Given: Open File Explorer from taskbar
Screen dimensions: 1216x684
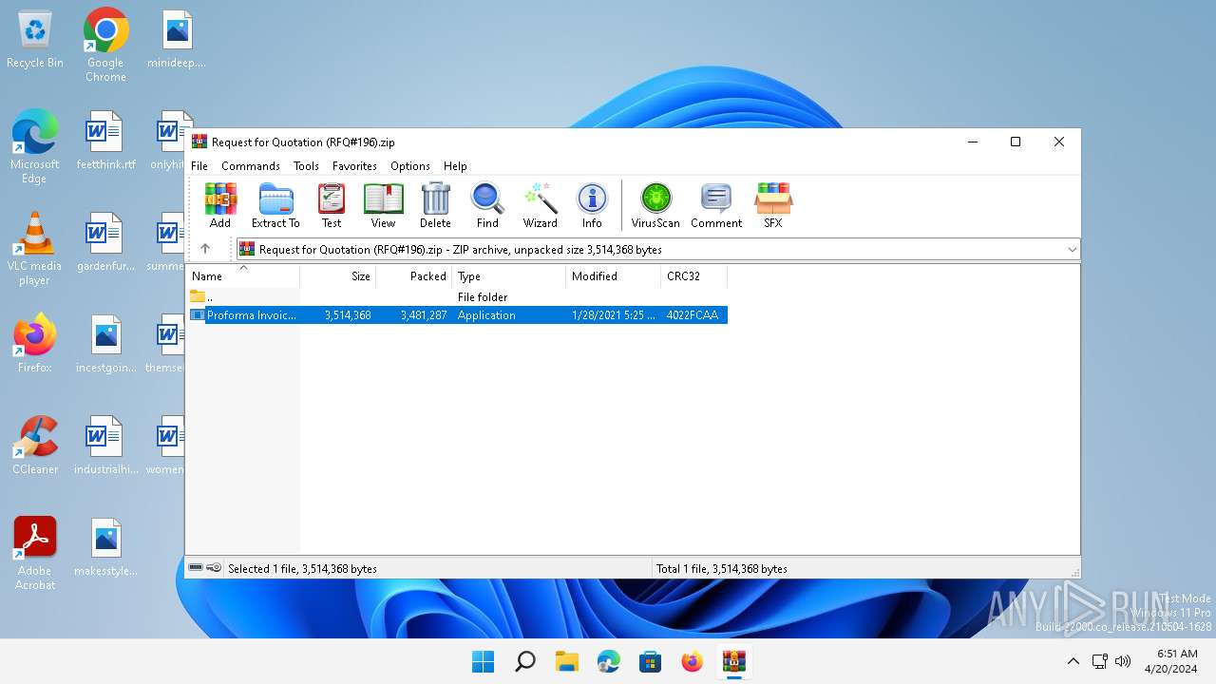Looking at the screenshot, I should pos(566,661).
